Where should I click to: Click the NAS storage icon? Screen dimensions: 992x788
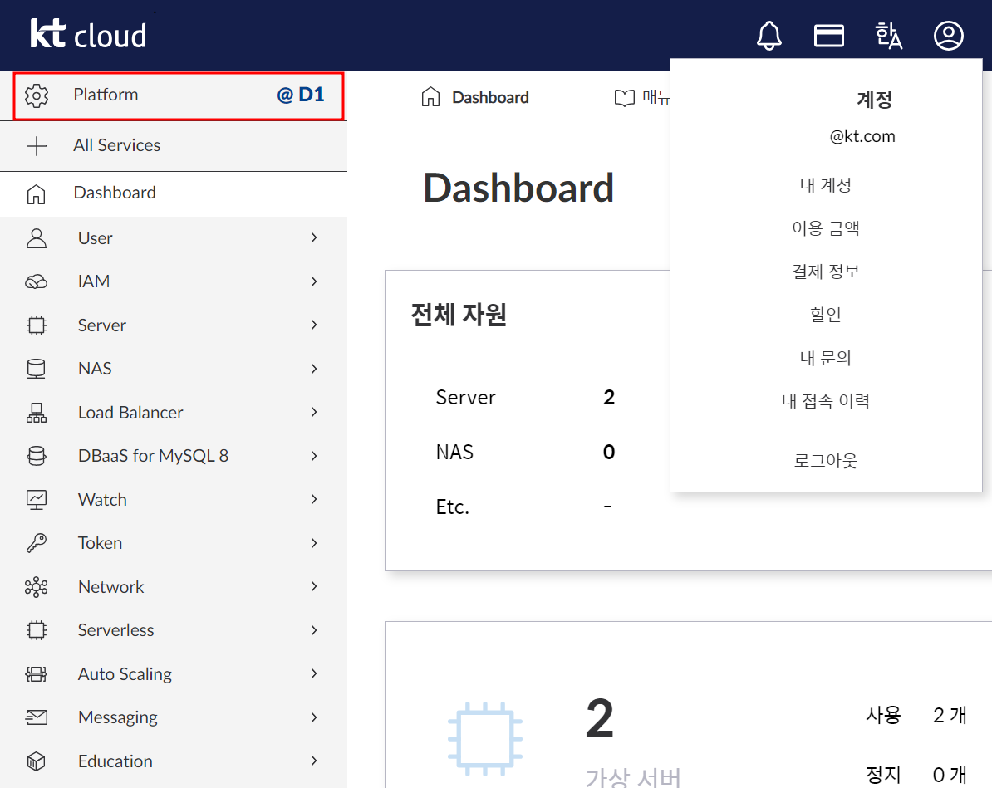tap(37, 368)
